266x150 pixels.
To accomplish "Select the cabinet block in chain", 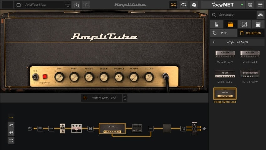I will [167, 128].
